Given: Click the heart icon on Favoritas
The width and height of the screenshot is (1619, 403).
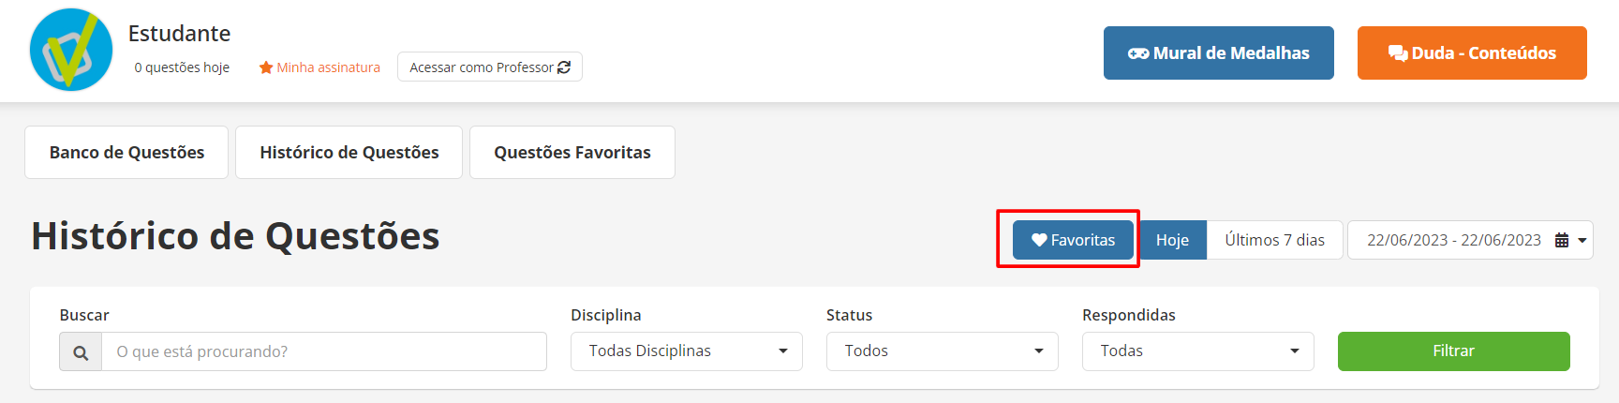Looking at the screenshot, I should point(1039,240).
